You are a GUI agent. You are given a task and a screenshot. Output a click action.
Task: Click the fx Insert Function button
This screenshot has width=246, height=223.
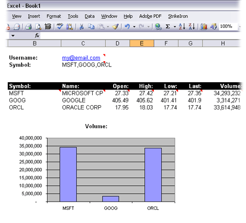pyautogui.click(x=37, y=36)
